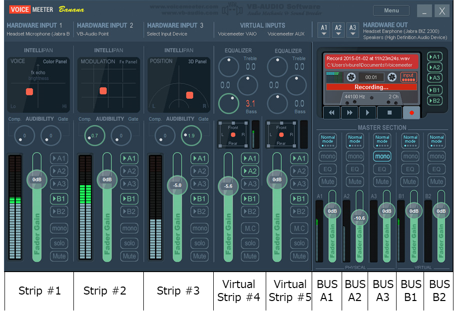Click Hardware Input 2 compressor knob showing 0.7
Image resolution: width=459 pixels, height=315 pixels.
pyautogui.click(x=95, y=136)
